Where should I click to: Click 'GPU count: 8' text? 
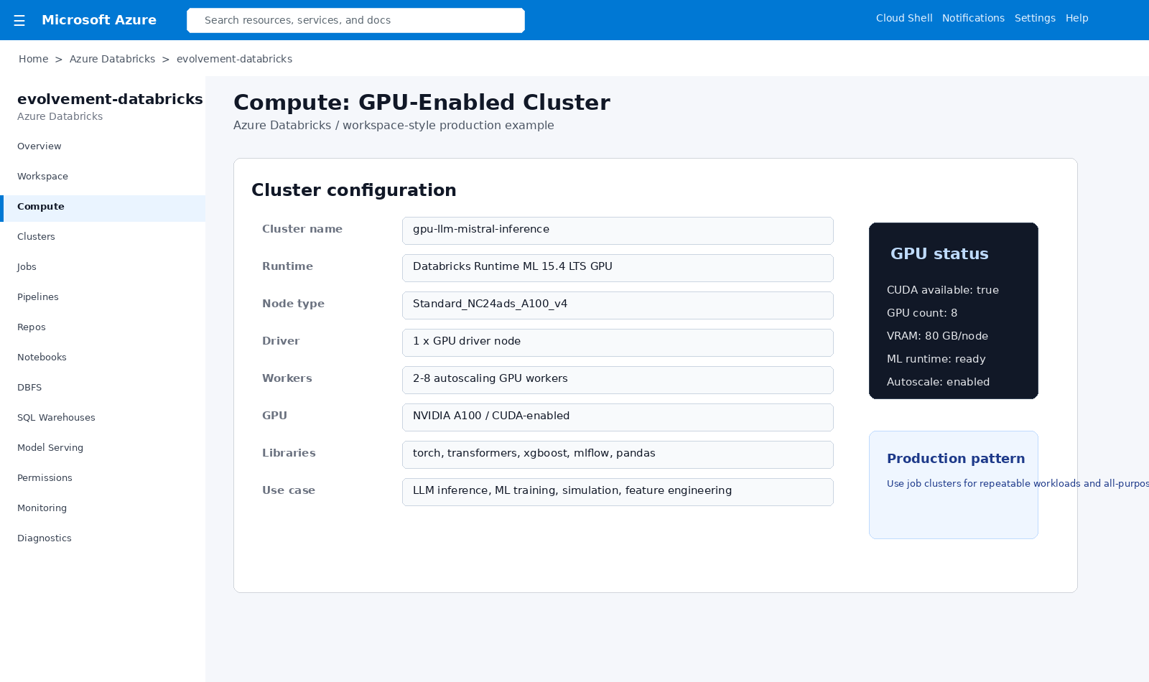[x=922, y=313]
